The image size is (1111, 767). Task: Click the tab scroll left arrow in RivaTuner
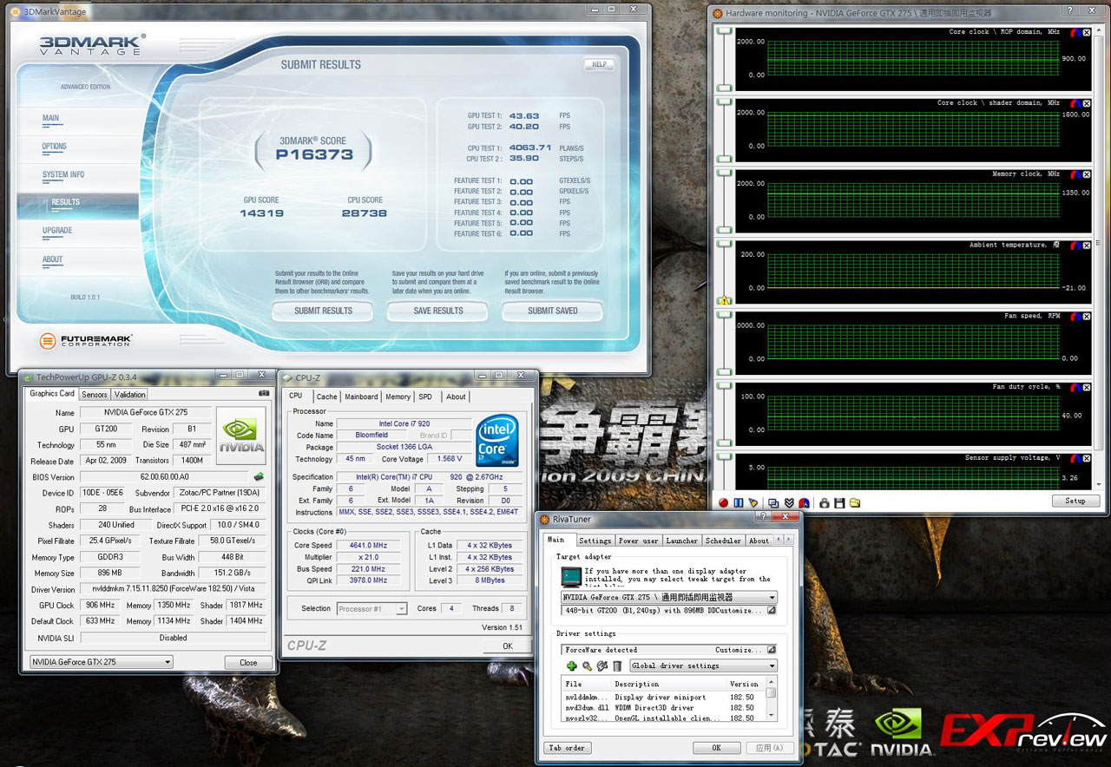tap(779, 540)
